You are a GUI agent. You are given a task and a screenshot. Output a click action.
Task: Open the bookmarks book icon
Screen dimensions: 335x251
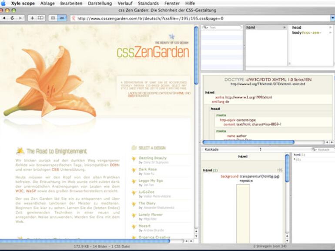pyautogui.click(x=40, y=18)
